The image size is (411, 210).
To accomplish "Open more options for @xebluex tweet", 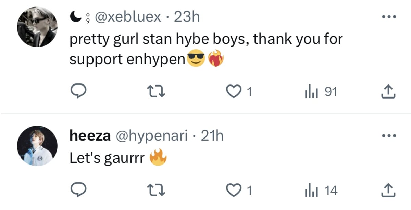I will tap(389, 16).
